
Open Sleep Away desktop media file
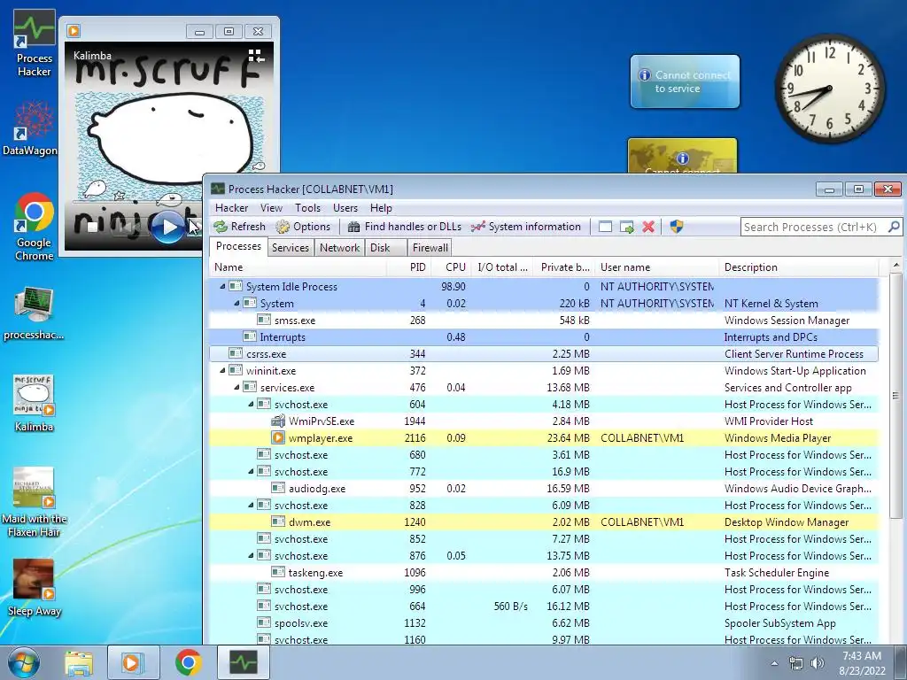coord(35,588)
